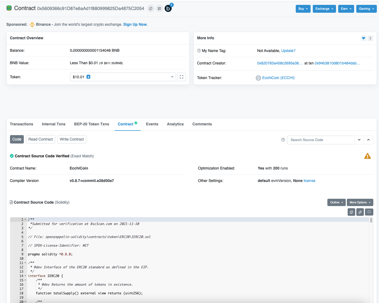Expand token holdings fullscreen view icon
The width and height of the screenshot is (379, 303).
pyautogui.click(x=181, y=77)
